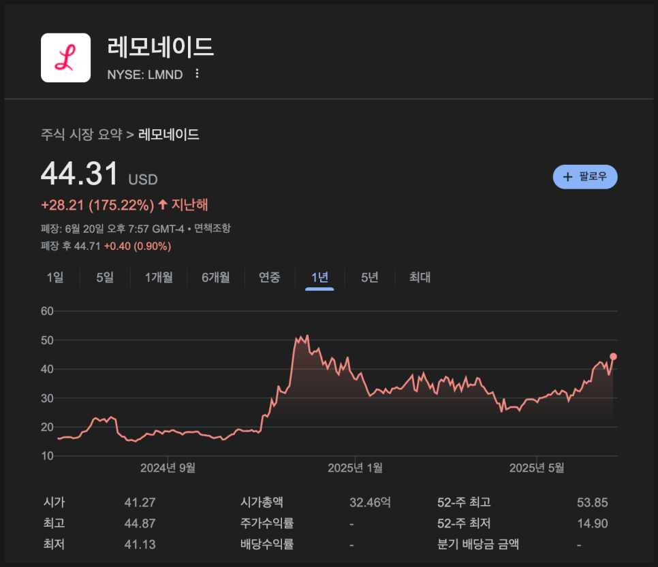Image resolution: width=658 pixels, height=567 pixels.
Task: Click the Lemonade pink L logo
Action: (65, 58)
